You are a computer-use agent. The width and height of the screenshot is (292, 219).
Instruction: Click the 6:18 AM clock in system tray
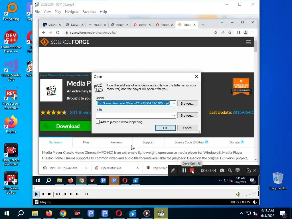click(267, 213)
